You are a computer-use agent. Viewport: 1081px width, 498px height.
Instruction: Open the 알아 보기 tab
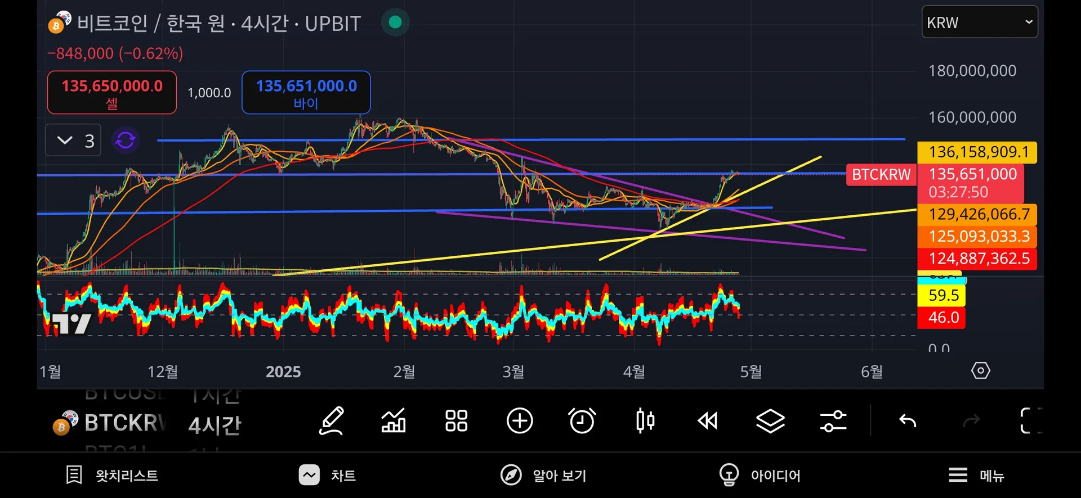(543, 476)
